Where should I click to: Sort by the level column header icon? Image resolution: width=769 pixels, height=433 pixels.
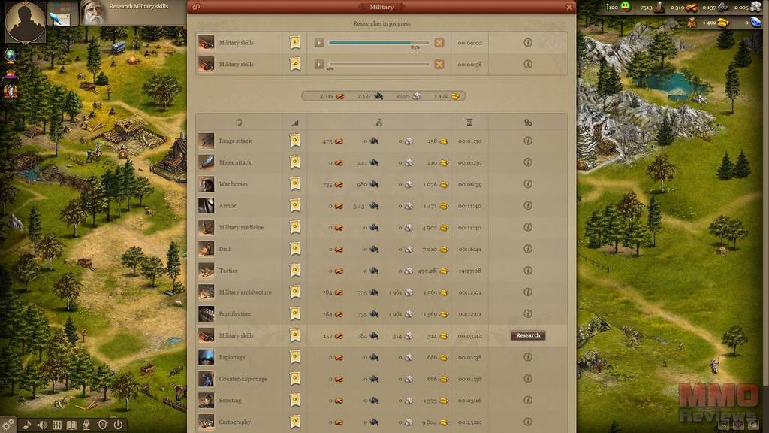point(294,123)
